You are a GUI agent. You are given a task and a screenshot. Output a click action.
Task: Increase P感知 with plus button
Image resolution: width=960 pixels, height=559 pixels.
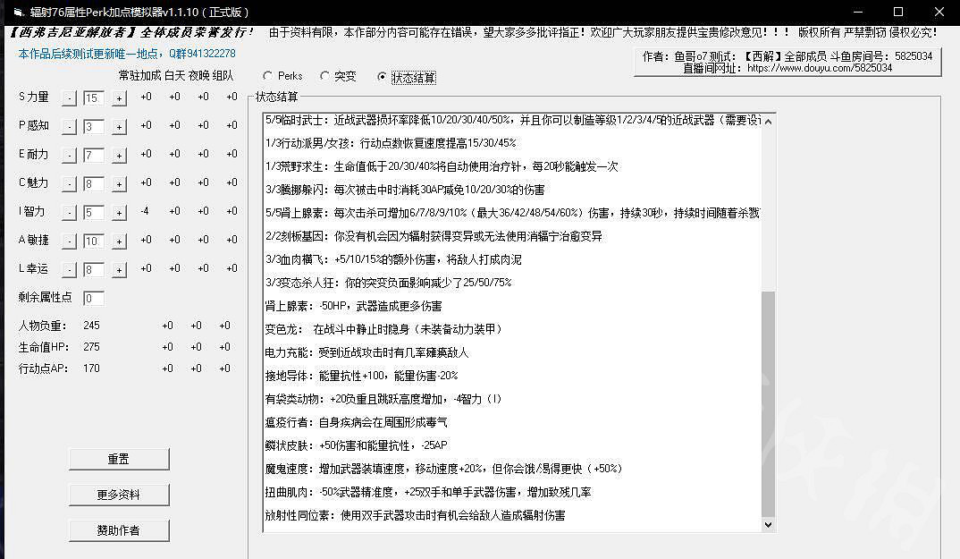[x=119, y=127]
